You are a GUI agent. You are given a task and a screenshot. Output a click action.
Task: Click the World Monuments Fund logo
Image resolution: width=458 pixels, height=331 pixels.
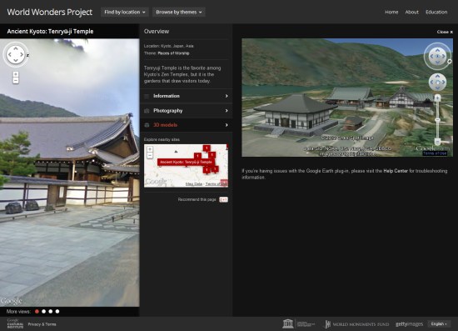pyautogui.click(x=357, y=324)
